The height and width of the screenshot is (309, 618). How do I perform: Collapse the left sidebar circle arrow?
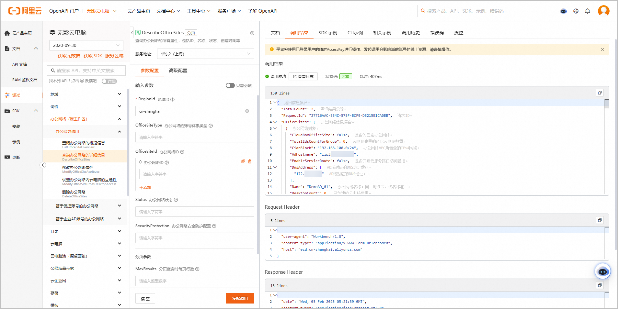click(43, 165)
